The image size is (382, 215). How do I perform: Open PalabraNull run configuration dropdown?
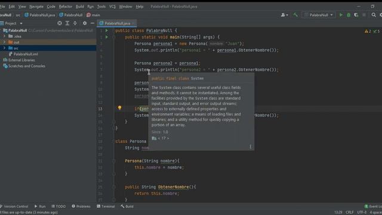pyautogui.click(x=318, y=15)
